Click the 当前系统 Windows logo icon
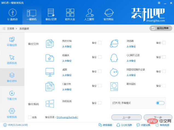This screenshot has width=174, height=130. [x=50, y=104]
